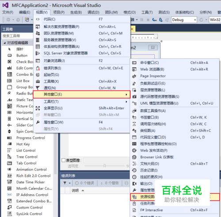Open the back navigation history dropdown arrow
The width and height of the screenshot is (221, 217).
pos(13,19)
